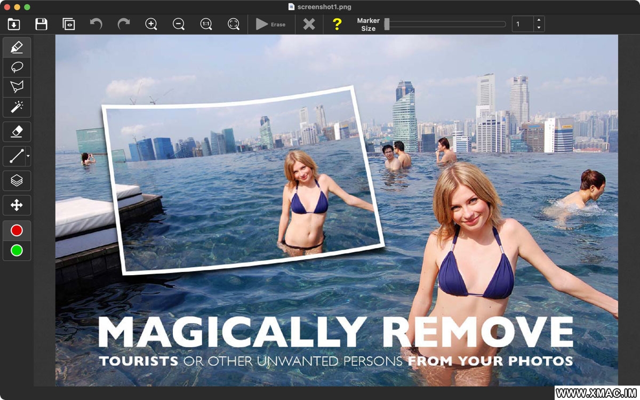640x400 pixels.
Task: Set zoom to actual size 1:1
Action: point(206,24)
